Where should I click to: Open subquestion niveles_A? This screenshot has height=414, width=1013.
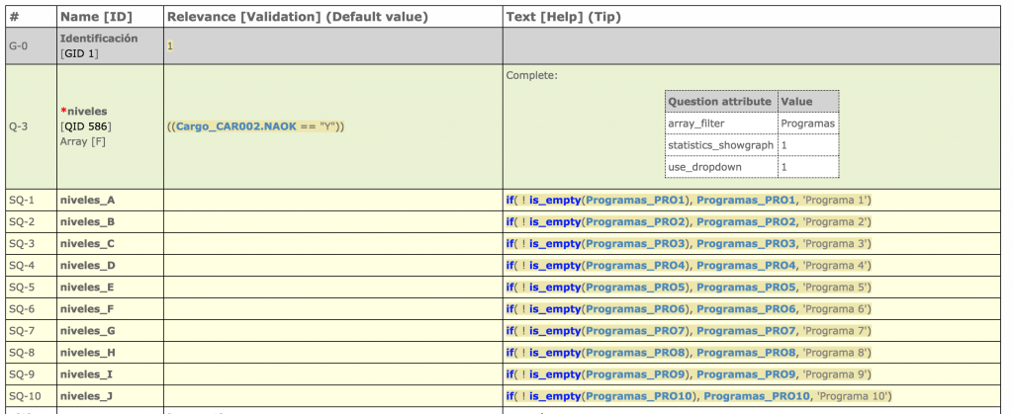87,201
